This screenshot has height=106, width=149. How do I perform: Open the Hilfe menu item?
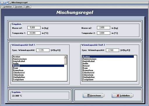(x=28, y=7)
